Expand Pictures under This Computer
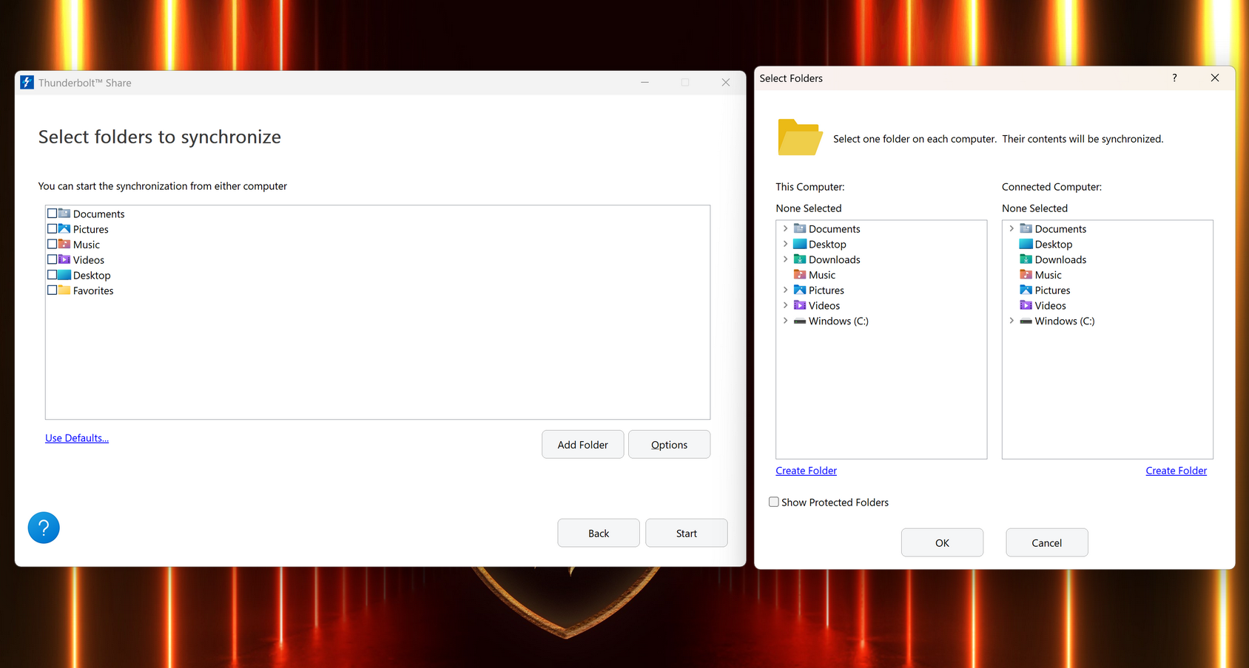 [x=785, y=290]
